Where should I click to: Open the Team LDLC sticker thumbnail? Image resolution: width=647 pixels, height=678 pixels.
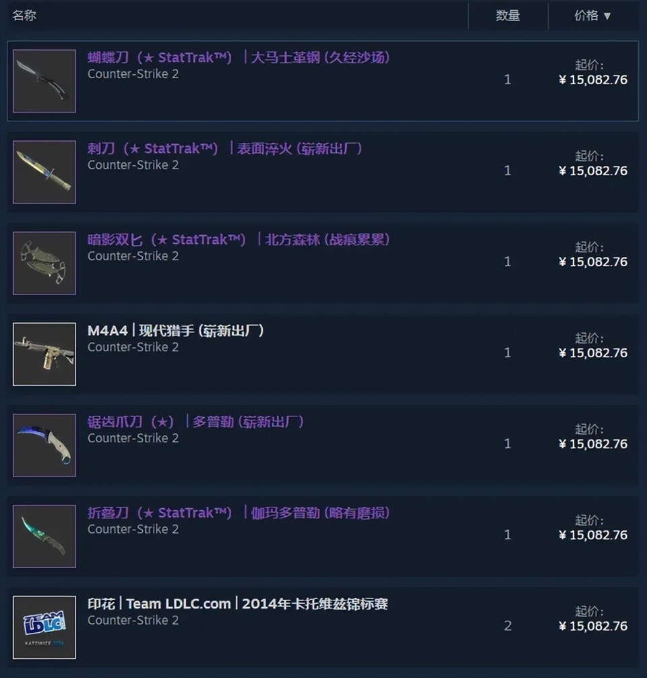pyautogui.click(x=44, y=627)
